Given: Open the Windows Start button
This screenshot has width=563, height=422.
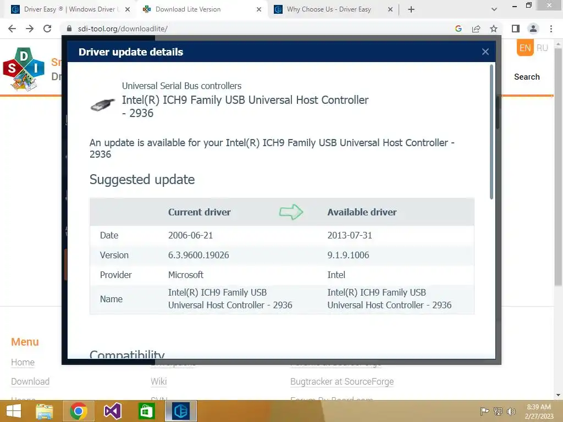Looking at the screenshot, I should (14, 411).
